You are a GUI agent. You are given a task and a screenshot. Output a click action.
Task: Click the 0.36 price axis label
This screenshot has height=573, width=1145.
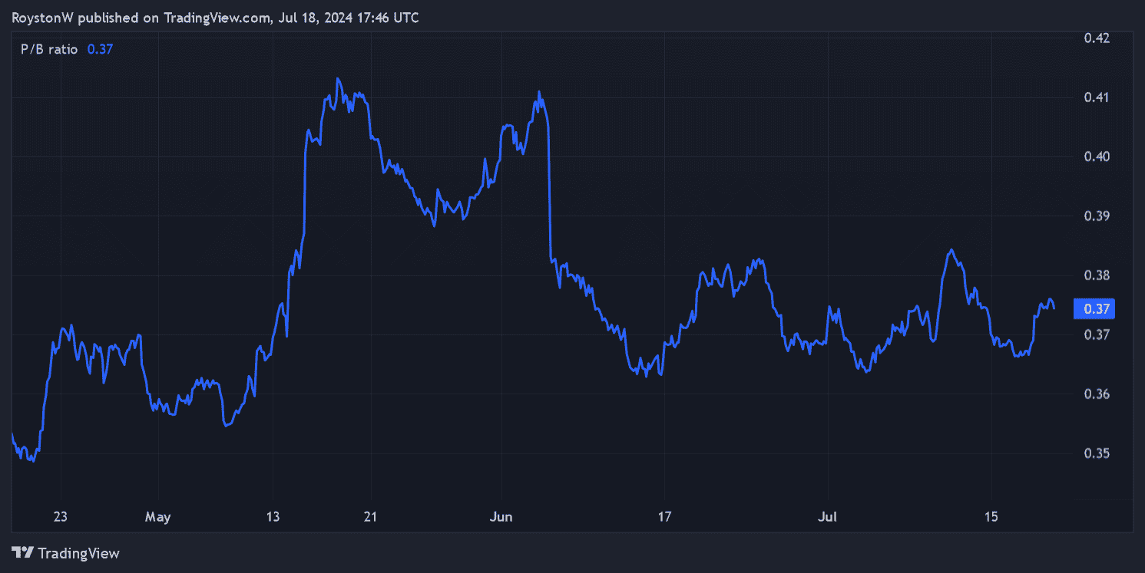1097,394
